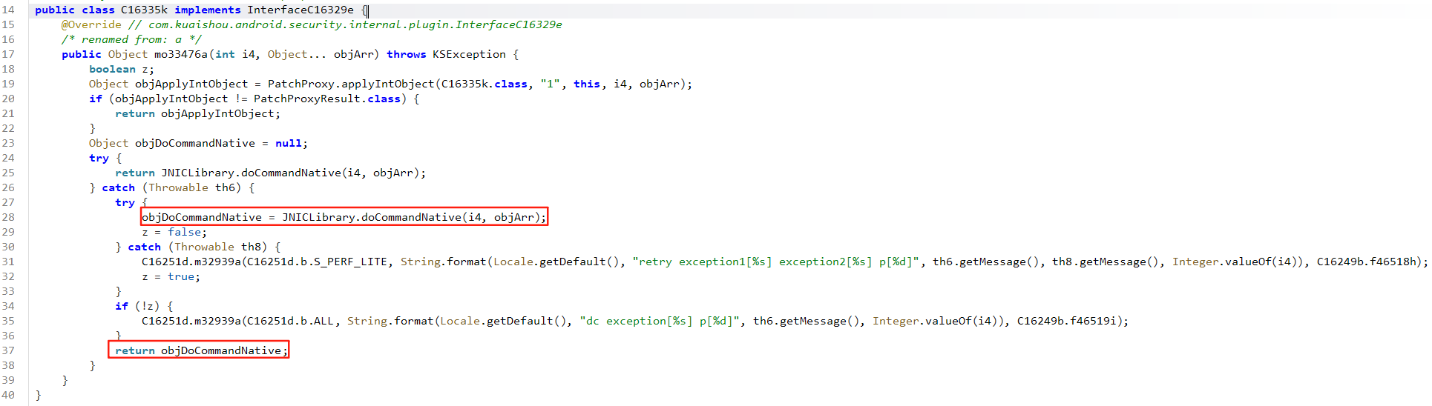Click line number 14 in the gutter
This screenshot has height=406, width=1432.
8,10
